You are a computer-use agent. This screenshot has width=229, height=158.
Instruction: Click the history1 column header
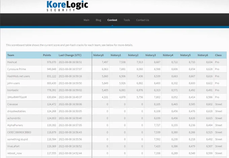pos(116,55)
